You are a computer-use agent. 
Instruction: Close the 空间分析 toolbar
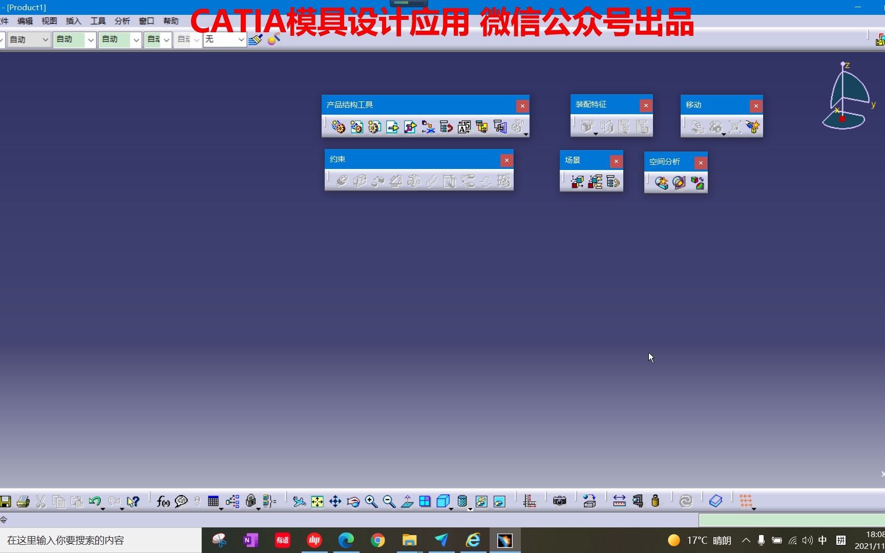click(x=701, y=163)
